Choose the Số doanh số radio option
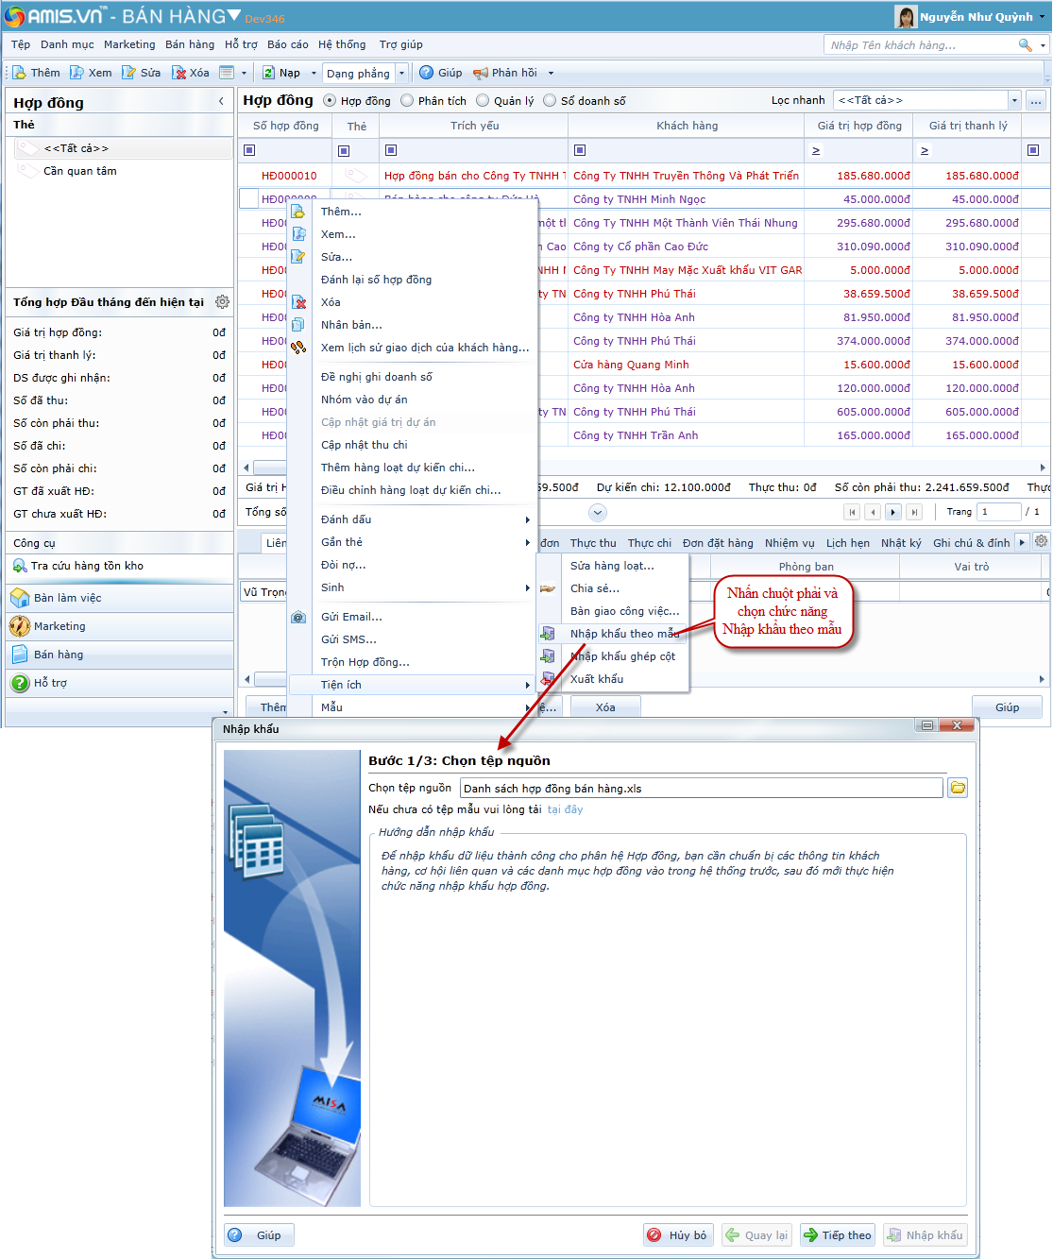This screenshot has height=1259, width=1053. (550, 101)
